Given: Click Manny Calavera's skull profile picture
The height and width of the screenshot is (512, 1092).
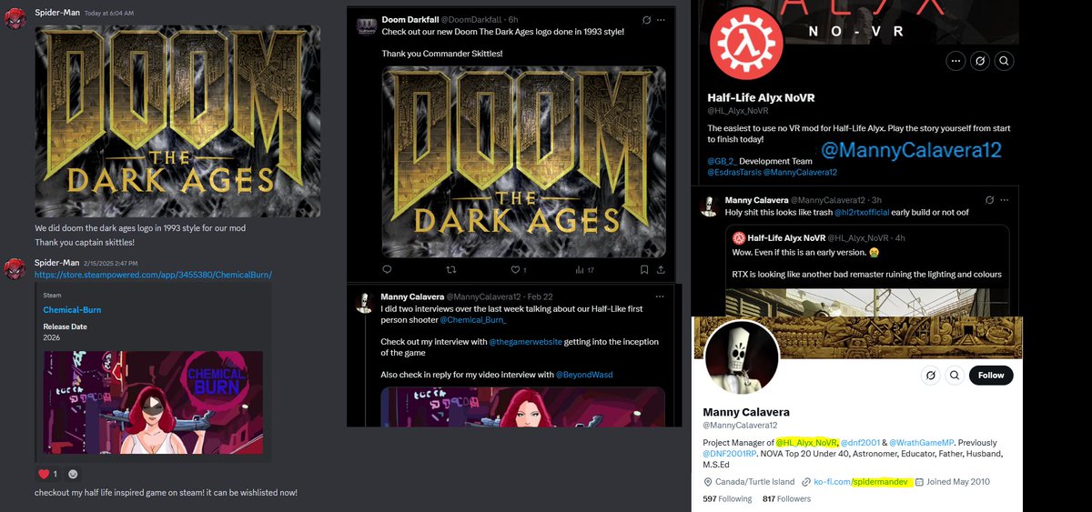Looking at the screenshot, I should (x=742, y=356).
